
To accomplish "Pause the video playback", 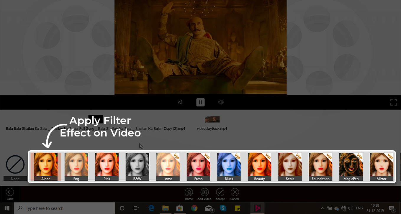I will (x=200, y=102).
